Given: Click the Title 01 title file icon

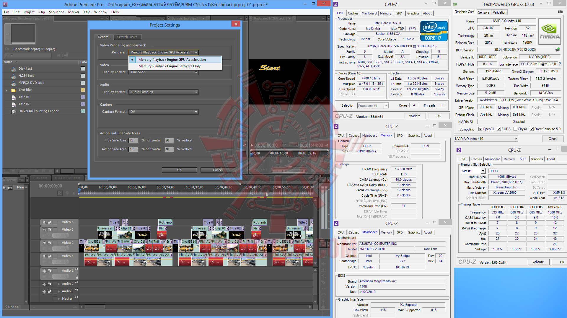Looking at the screenshot, I should 14,97.
